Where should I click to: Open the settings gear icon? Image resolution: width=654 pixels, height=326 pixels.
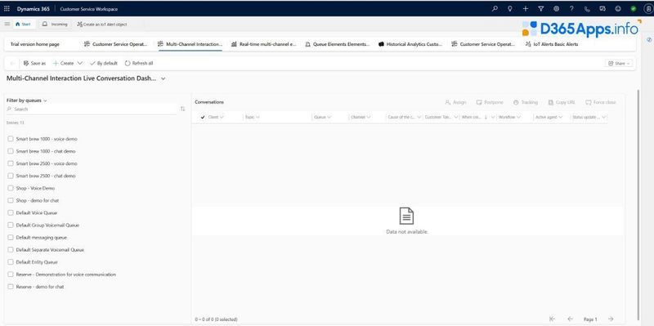point(557,9)
